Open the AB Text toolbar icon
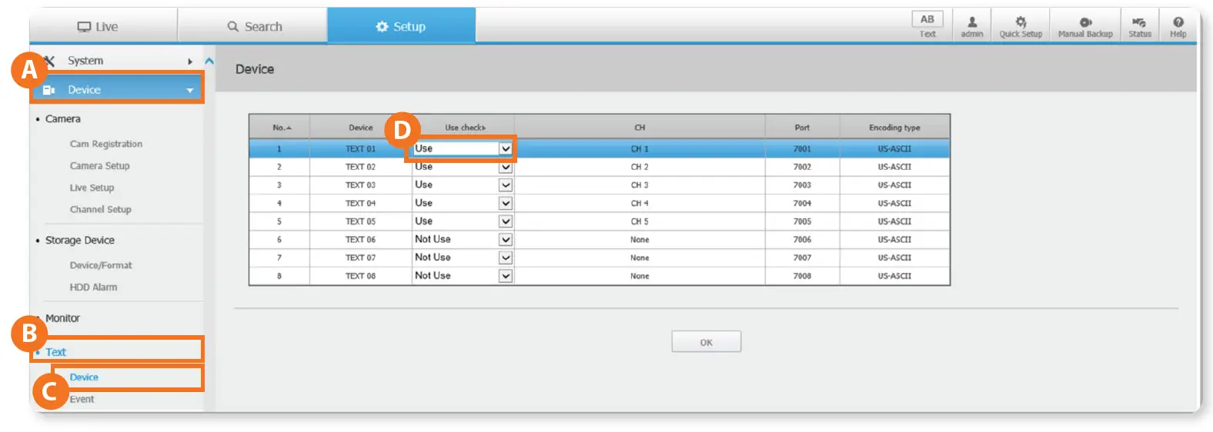This screenshot has height=432, width=1213. [x=927, y=25]
